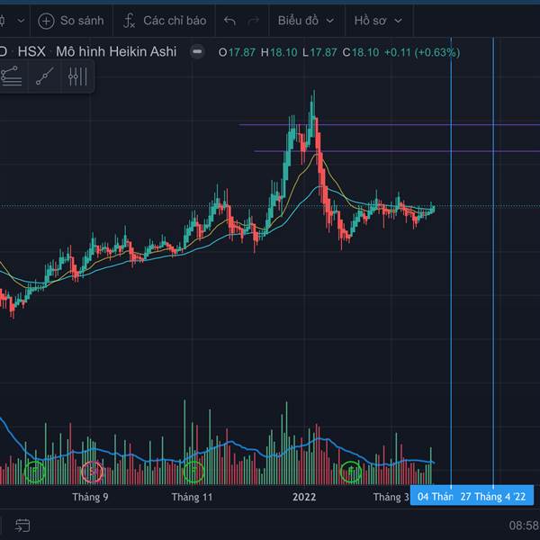Open the Biểu đồ dropdown menu
This screenshot has width=540, height=540.
(x=306, y=21)
